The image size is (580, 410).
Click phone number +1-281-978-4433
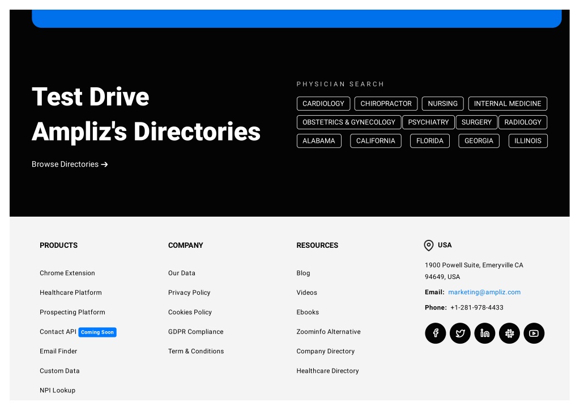[476, 307]
